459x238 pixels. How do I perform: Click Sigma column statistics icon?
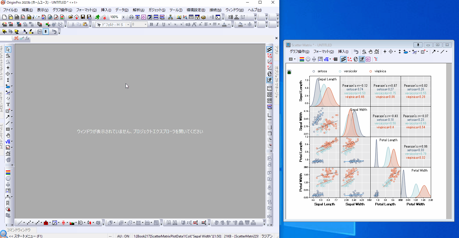click(x=230, y=17)
